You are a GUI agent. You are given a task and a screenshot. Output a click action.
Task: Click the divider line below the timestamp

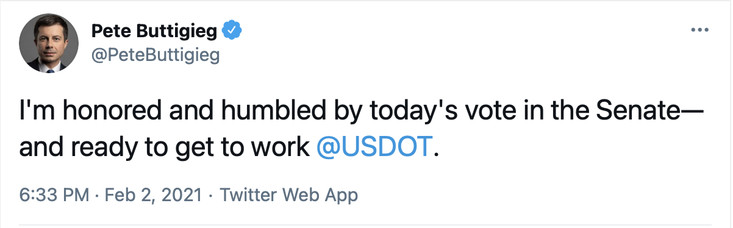pos(366,224)
